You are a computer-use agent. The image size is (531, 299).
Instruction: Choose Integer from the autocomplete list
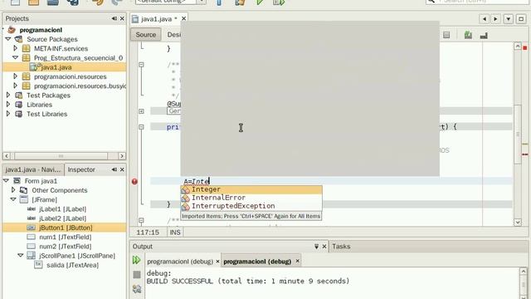pos(251,189)
